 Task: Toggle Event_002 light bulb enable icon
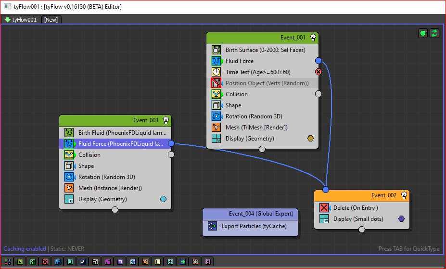coord(404,195)
